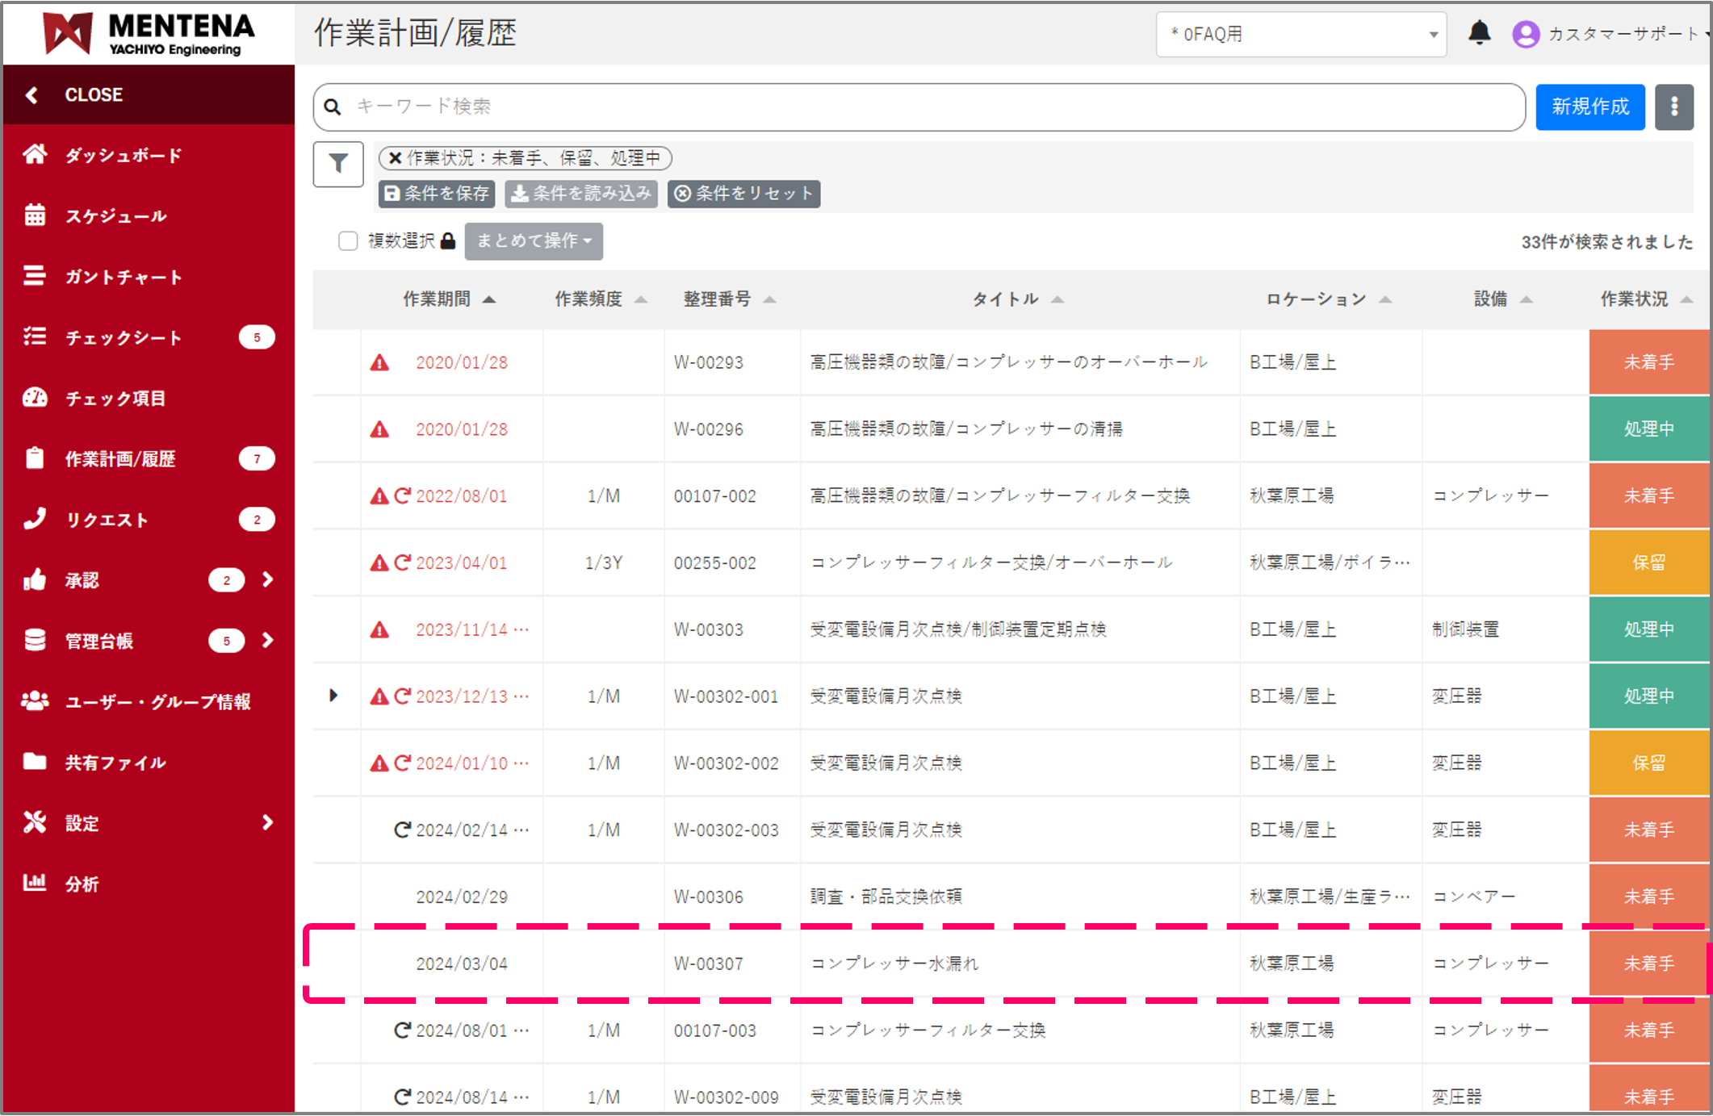Expand the 設定 sidebar submenu arrow
Viewport: 1713px width, 1116px height.
[267, 822]
